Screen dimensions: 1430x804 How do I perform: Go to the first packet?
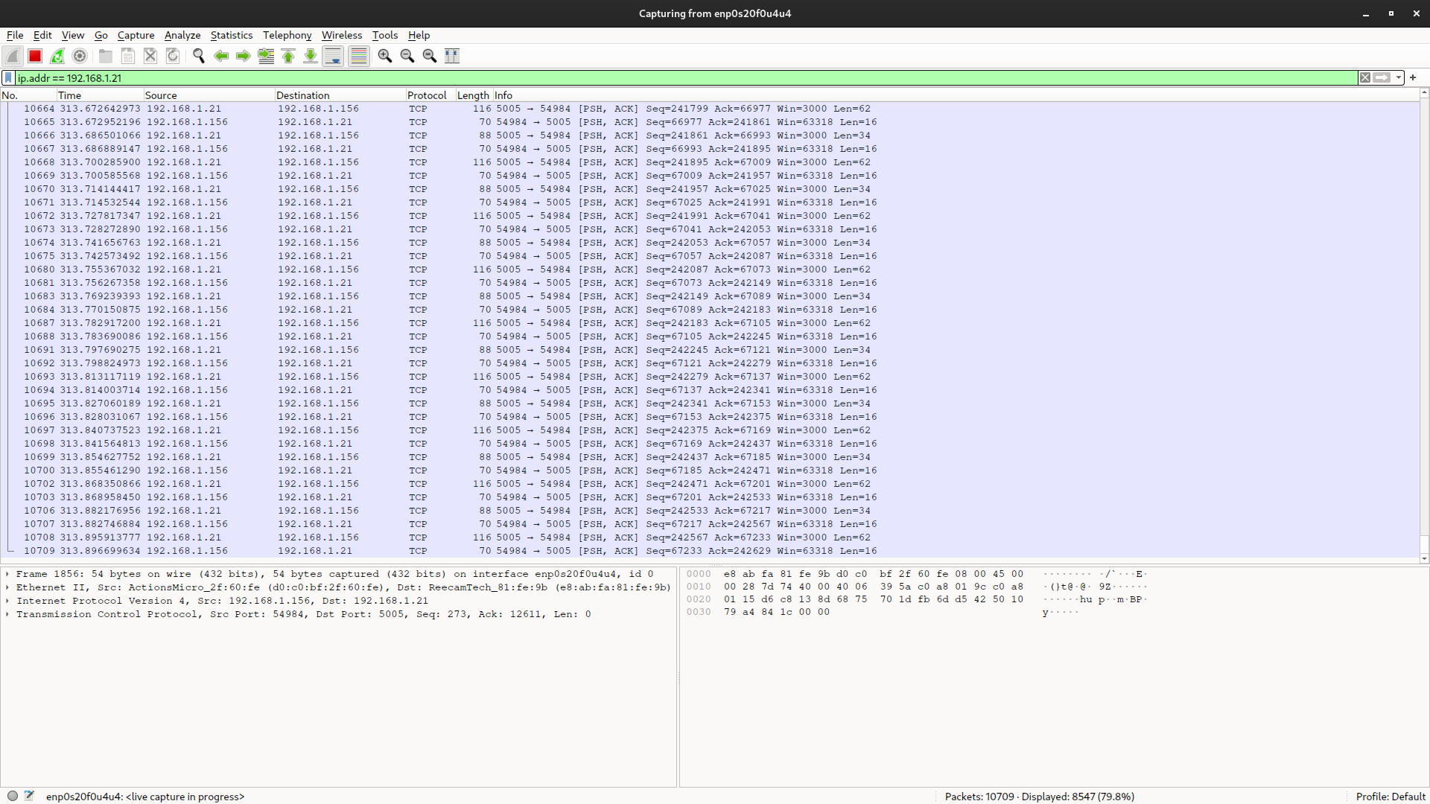[x=288, y=56]
